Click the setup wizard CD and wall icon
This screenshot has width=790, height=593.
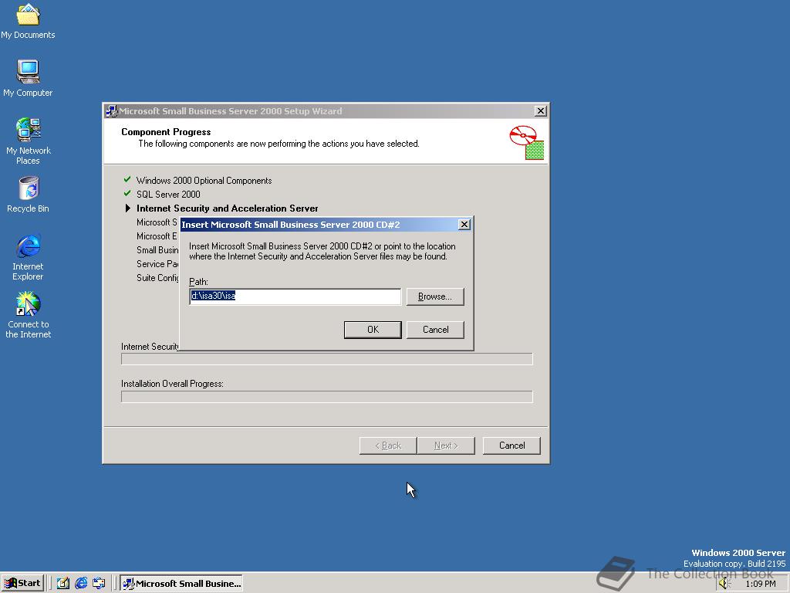(x=526, y=143)
